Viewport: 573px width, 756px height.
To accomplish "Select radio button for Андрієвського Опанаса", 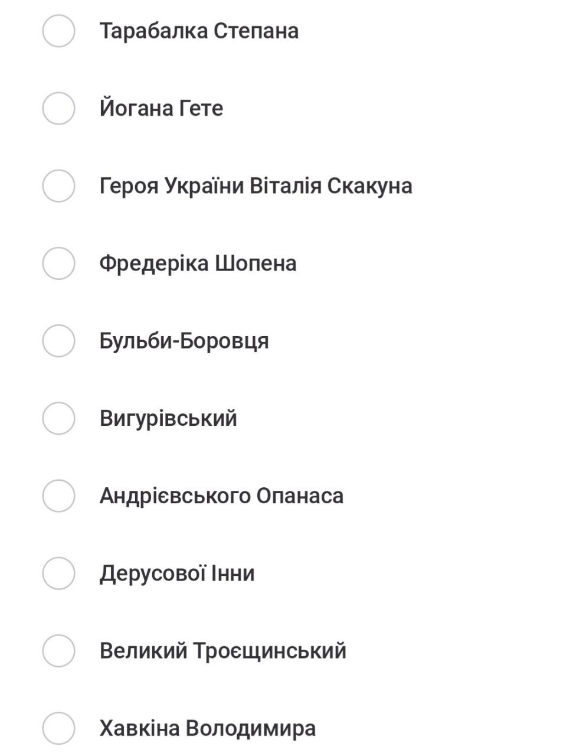I will [58, 496].
